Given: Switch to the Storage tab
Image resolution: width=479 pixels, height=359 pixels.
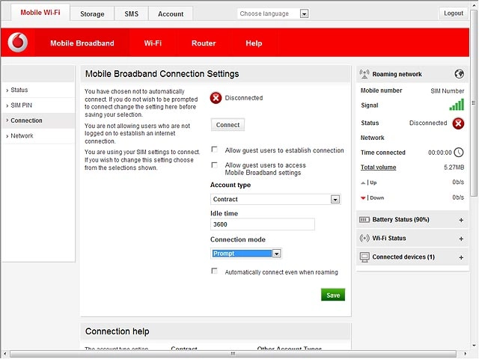Looking at the screenshot, I should pyautogui.click(x=92, y=14).
